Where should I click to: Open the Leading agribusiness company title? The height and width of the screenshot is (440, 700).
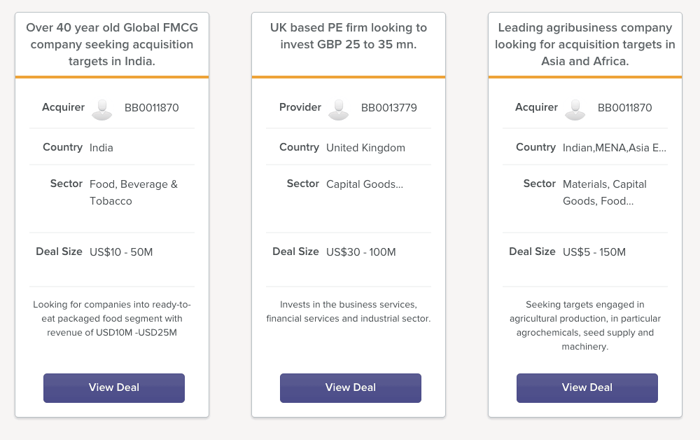(x=585, y=44)
